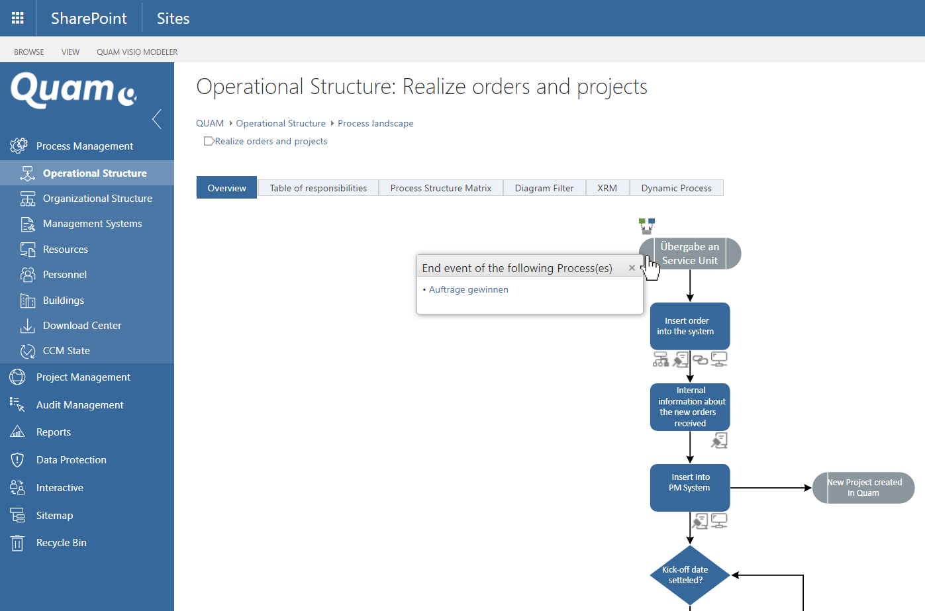Click the Personnel people icon

[x=28, y=275]
